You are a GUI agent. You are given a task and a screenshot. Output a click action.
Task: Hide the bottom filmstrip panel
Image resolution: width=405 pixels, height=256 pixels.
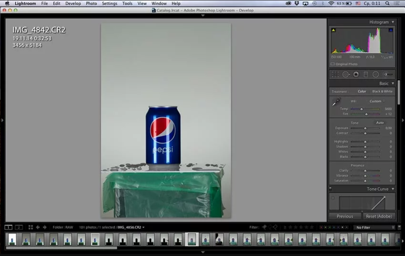click(203, 252)
